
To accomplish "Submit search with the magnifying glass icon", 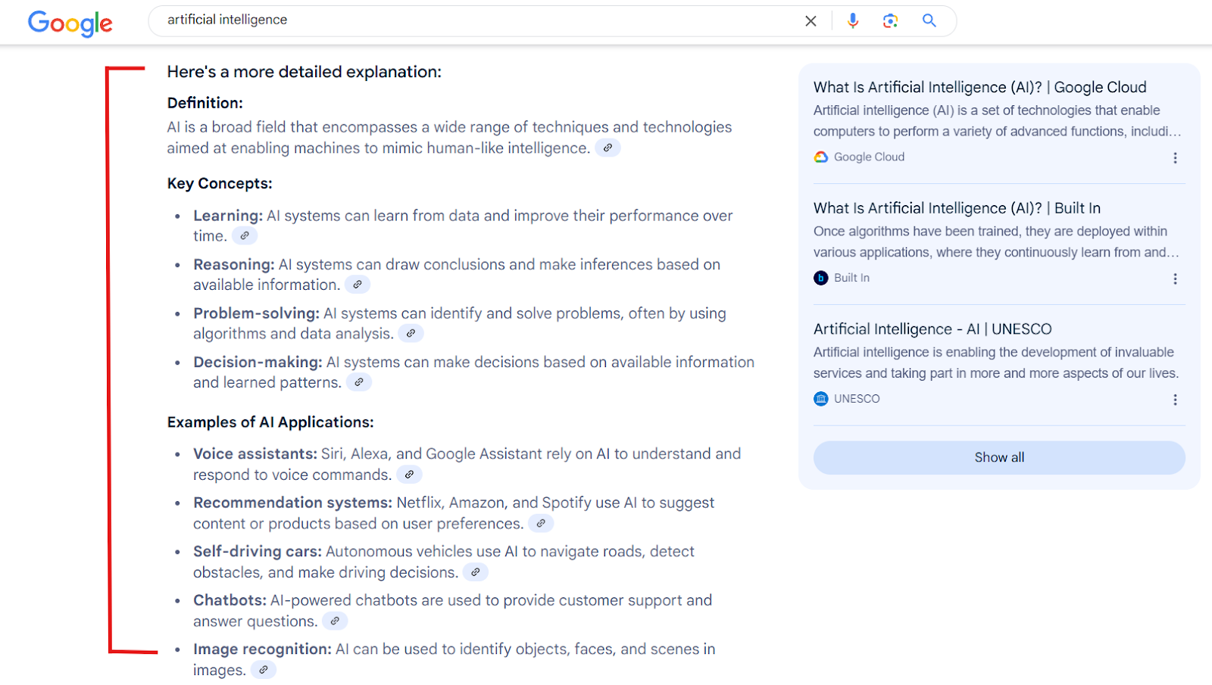I will [x=929, y=20].
